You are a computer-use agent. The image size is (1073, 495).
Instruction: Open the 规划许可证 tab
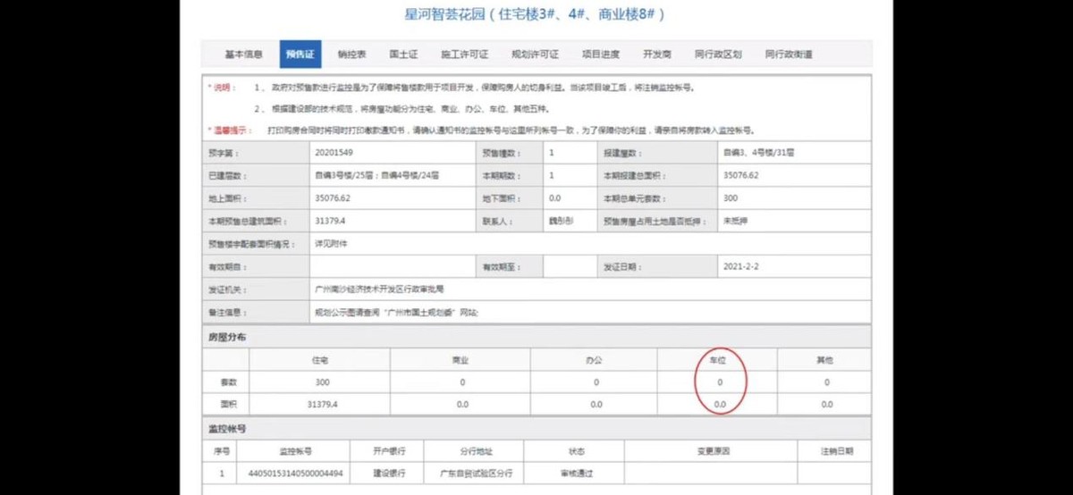click(x=535, y=55)
